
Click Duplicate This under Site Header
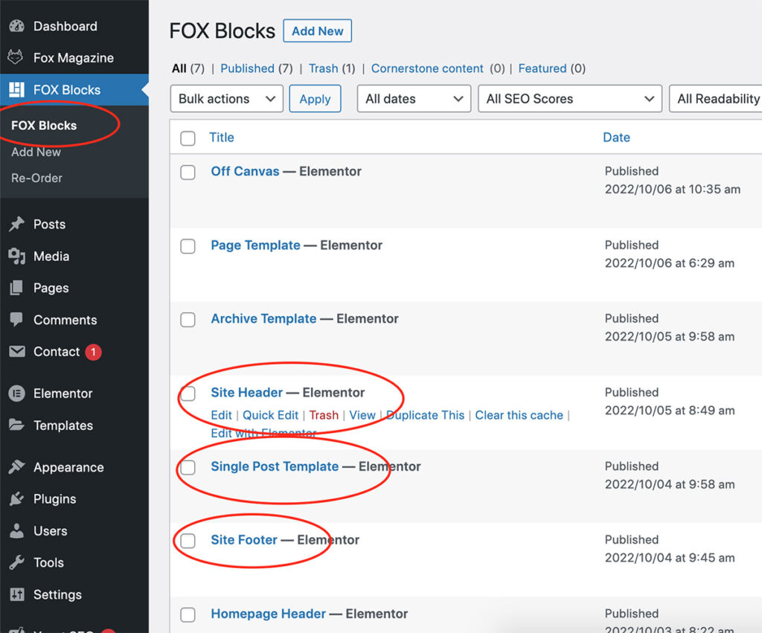click(x=425, y=415)
